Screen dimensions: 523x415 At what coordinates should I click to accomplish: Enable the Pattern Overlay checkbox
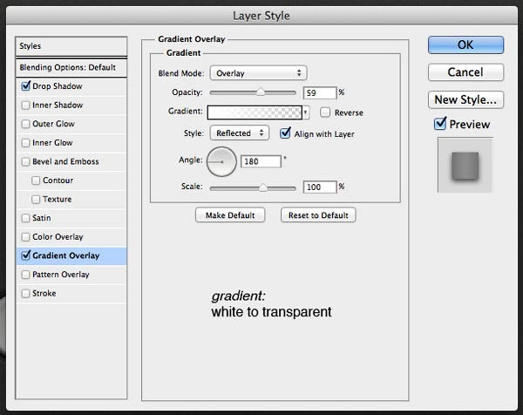coord(25,275)
